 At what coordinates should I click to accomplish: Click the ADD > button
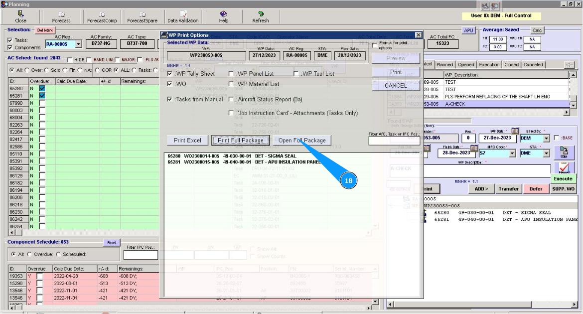tap(481, 188)
